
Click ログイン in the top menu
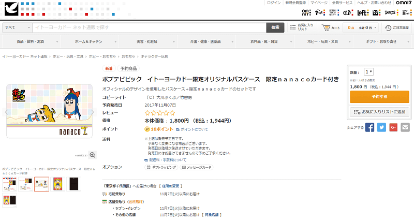(x=274, y=3)
